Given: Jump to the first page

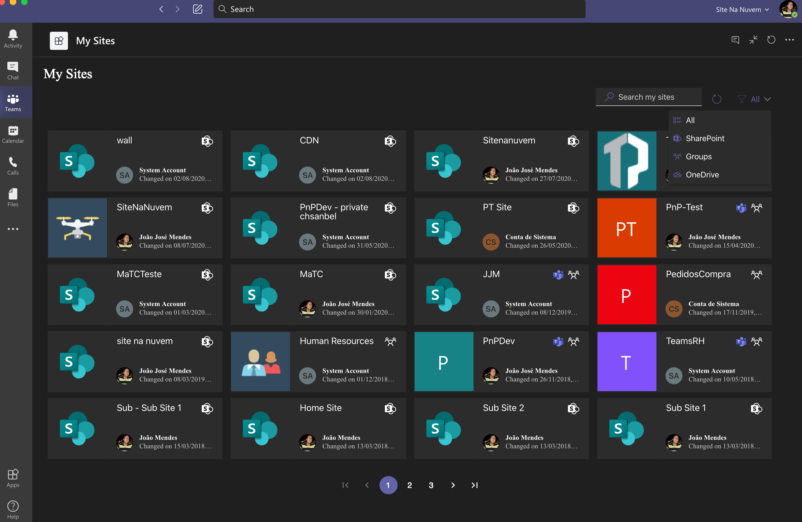Looking at the screenshot, I should (345, 485).
